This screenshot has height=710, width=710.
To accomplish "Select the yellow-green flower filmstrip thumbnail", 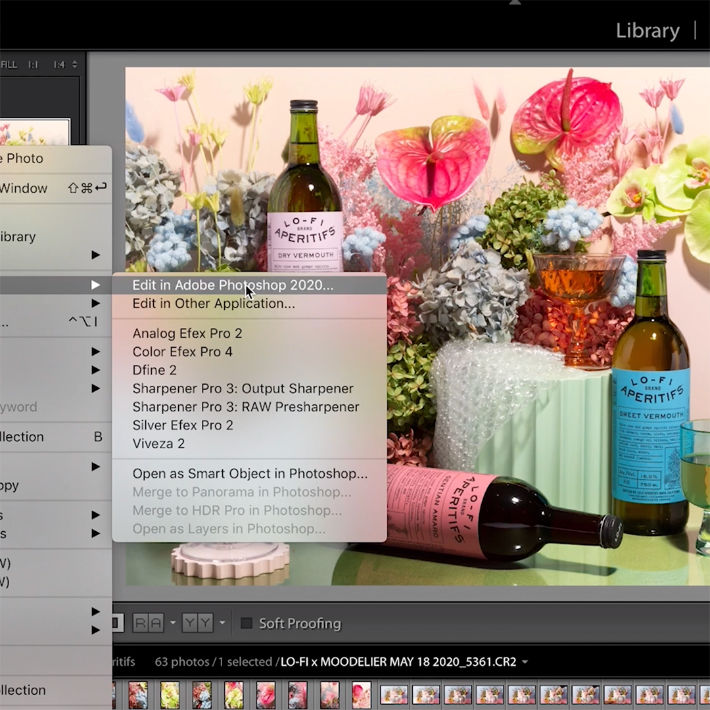I will coord(170,695).
